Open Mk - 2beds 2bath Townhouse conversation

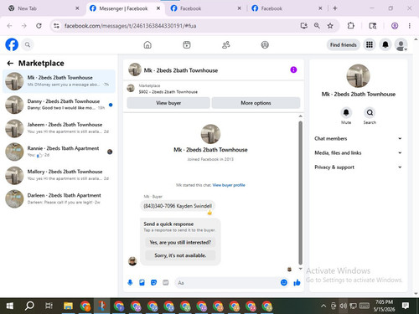pyautogui.click(x=59, y=81)
